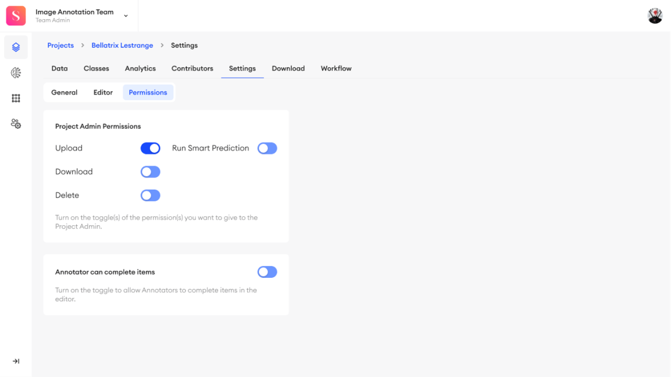Enable the Run Smart Prediction toggle
This screenshot has height=377, width=671.
267,149
